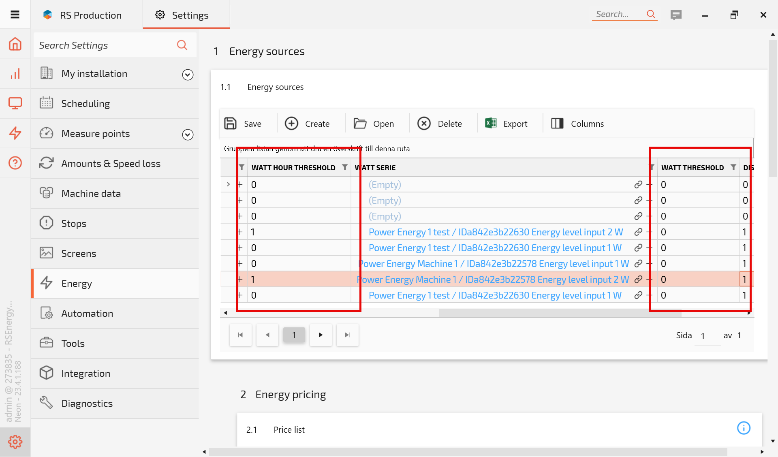Click the table's horizontal scrollbar thumb

pos(559,313)
